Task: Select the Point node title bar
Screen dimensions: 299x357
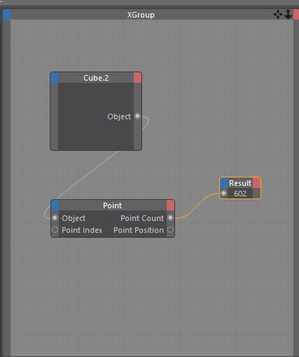Action: coord(113,206)
